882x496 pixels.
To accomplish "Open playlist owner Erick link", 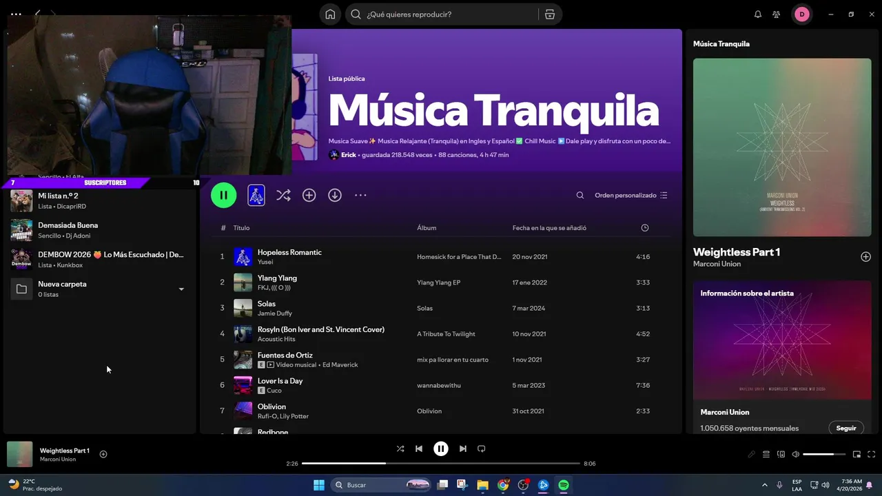I will (349, 155).
